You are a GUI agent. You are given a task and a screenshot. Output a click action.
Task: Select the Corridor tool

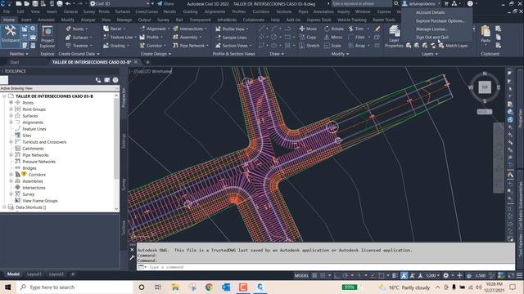153,46
